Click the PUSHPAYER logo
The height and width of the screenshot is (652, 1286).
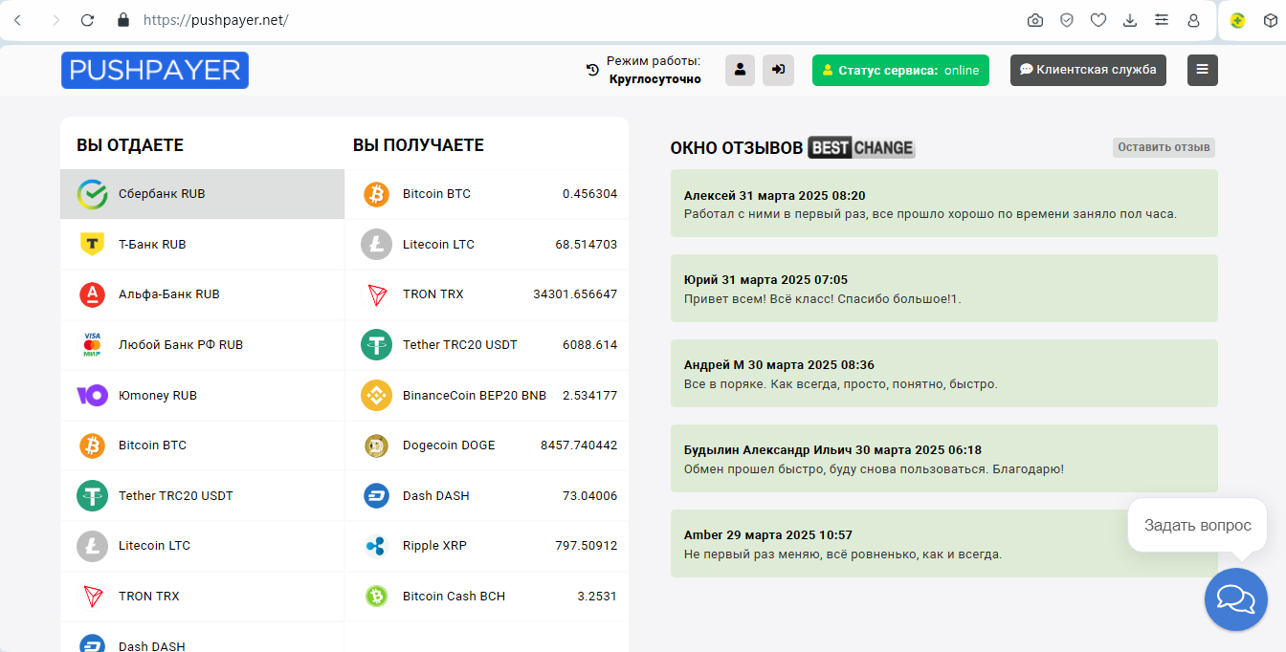coord(155,70)
